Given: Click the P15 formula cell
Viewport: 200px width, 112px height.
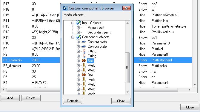Looking at the screenshot, I should point(46,15).
